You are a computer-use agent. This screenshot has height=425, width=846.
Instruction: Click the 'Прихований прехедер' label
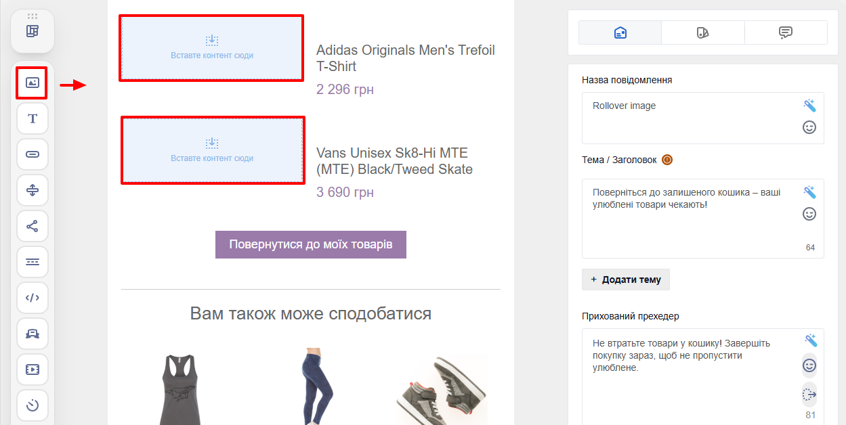coord(630,316)
